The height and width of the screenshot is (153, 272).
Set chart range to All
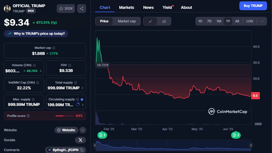tap(237, 21)
